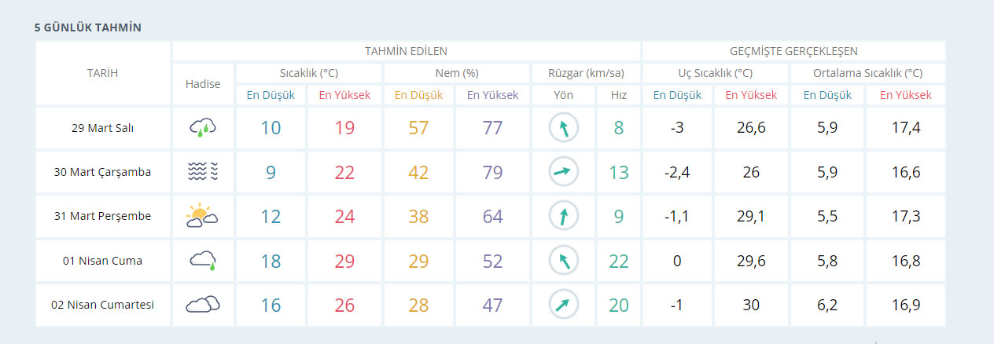Click wind direction arrow for 31 Mart Perşembe

click(x=563, y=216)
